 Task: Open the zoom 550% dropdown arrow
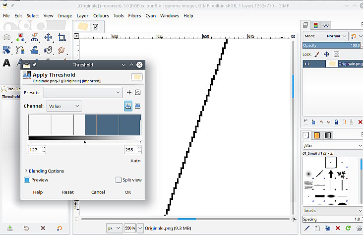tap(140, 228)
